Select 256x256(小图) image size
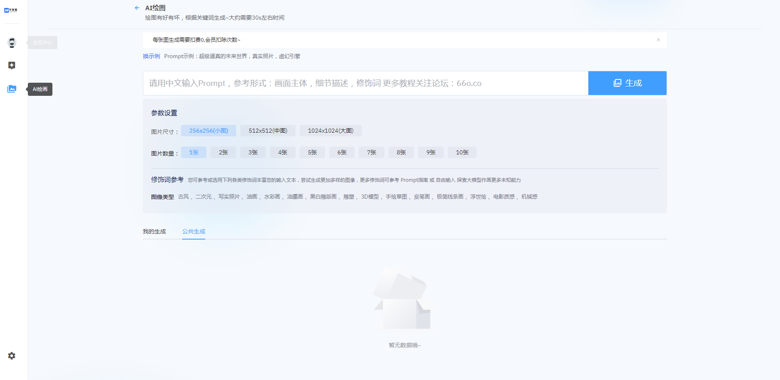780x380 pixels. pyautogui.click(x=208, y=131)
